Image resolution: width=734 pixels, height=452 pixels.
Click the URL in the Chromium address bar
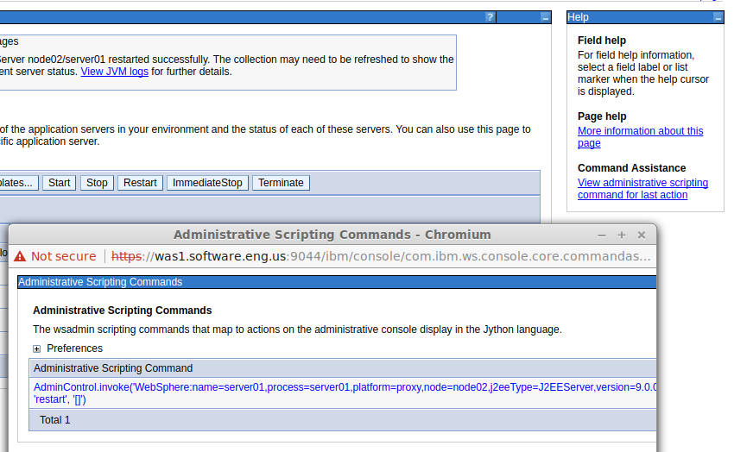click(x=381, y=256)
